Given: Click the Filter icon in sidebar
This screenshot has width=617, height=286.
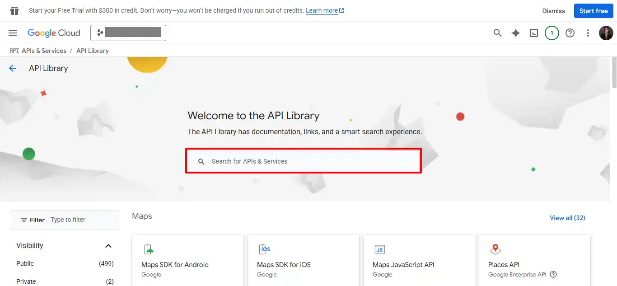Looking at the screenshot, I should [x=24, y=220].
